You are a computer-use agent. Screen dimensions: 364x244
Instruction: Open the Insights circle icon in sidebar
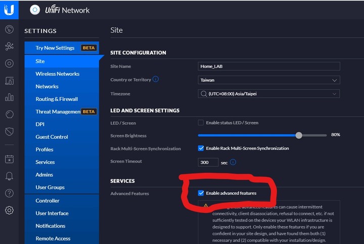point(9,114)
